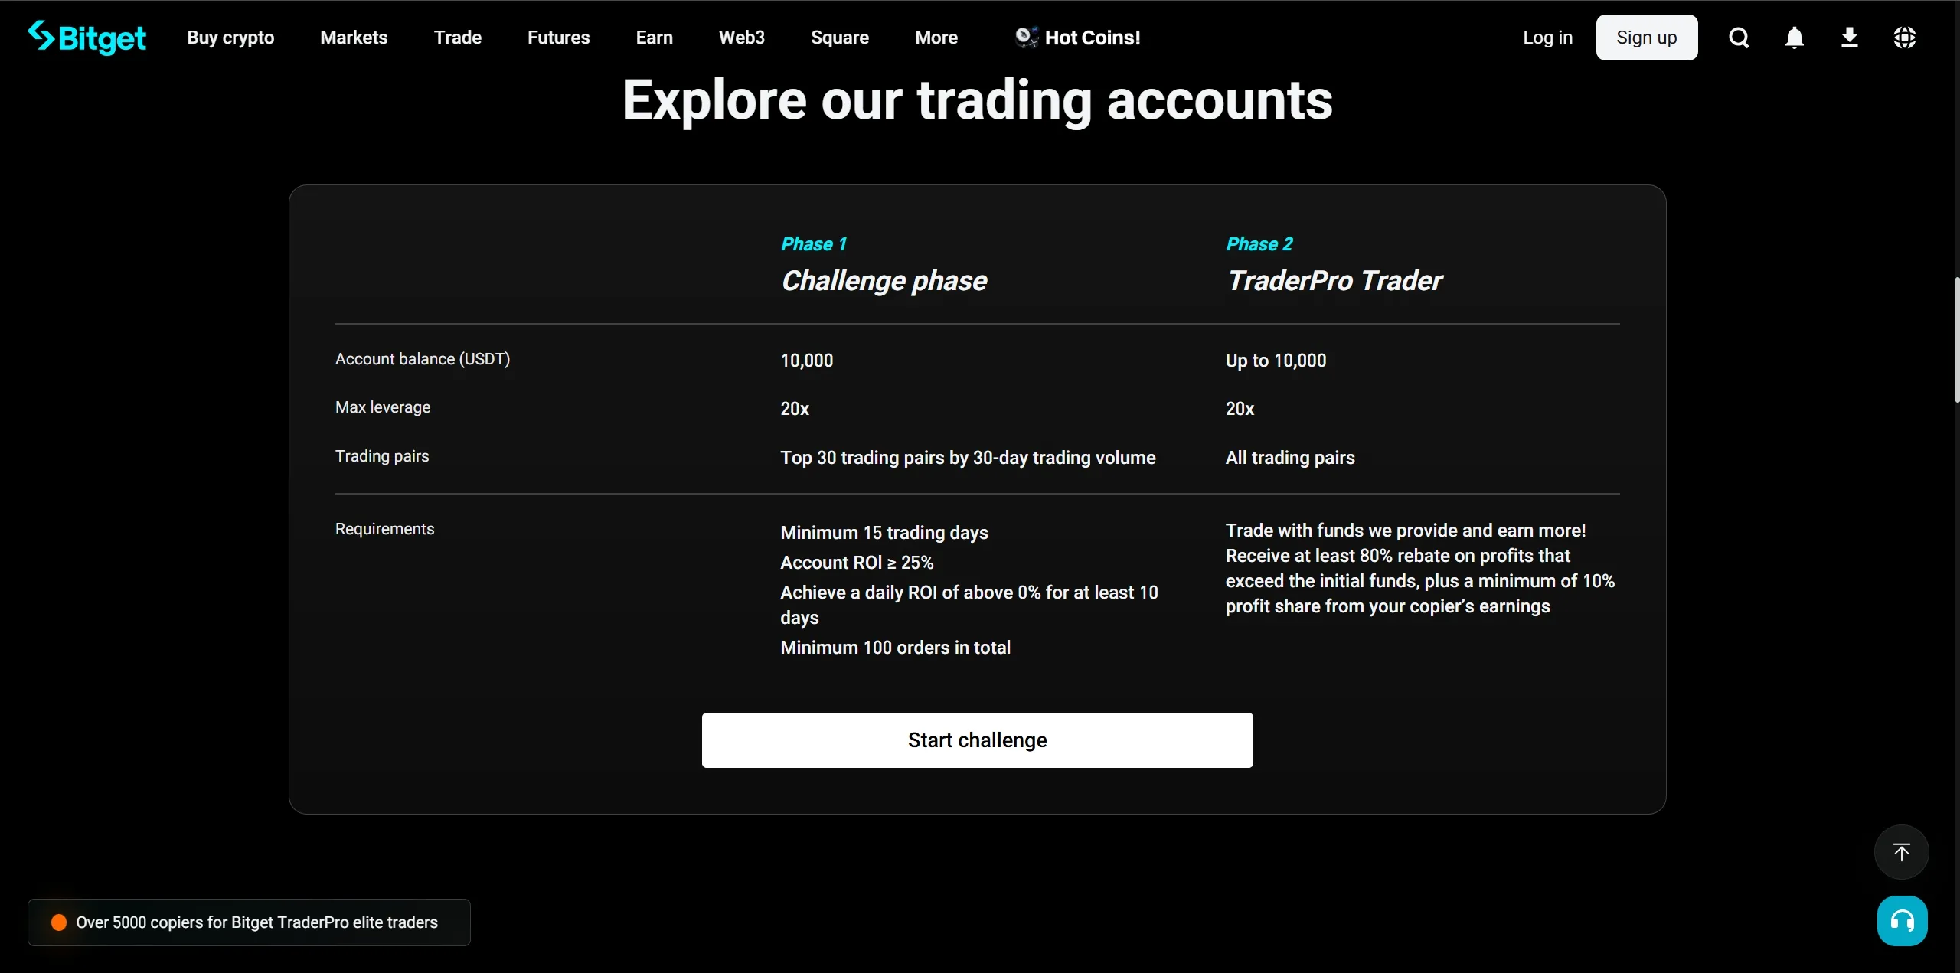Viewport: 1960px width, 973px height.
Task: Expand the More menu
Action: pyautogui.click(x=936, y=38)
